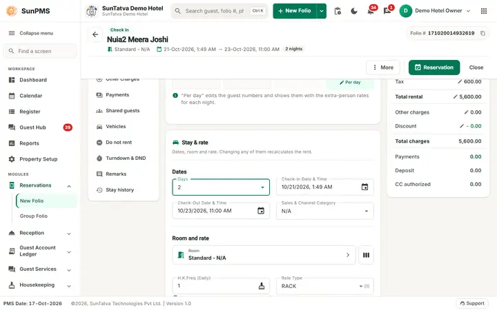Open the Rate Type RACK dropdown
The image size is (497, 310).
(325, 286)
